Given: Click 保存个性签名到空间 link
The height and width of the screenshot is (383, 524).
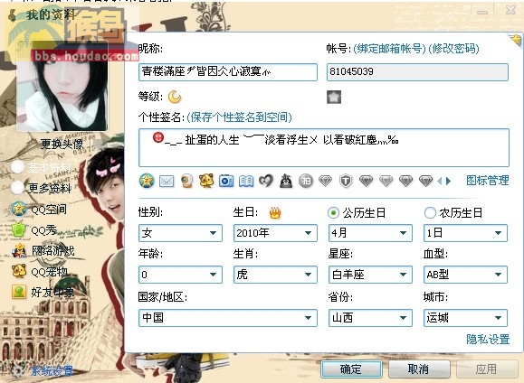Looking at the screenshot, I should 239,117.
